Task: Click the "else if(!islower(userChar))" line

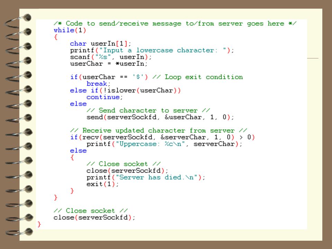Action: [x=125, y=90]
